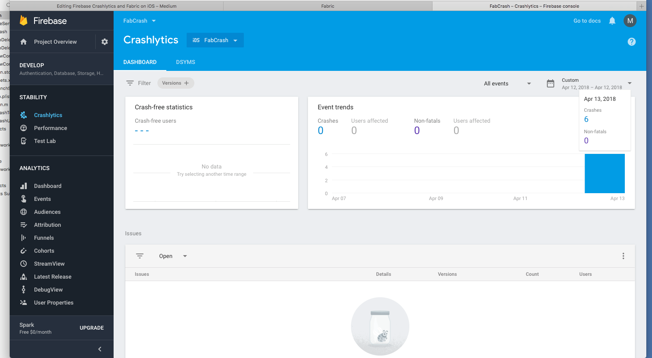Switch to the DASHBOARD tab
652x358 pixels.
coord(140,62)
